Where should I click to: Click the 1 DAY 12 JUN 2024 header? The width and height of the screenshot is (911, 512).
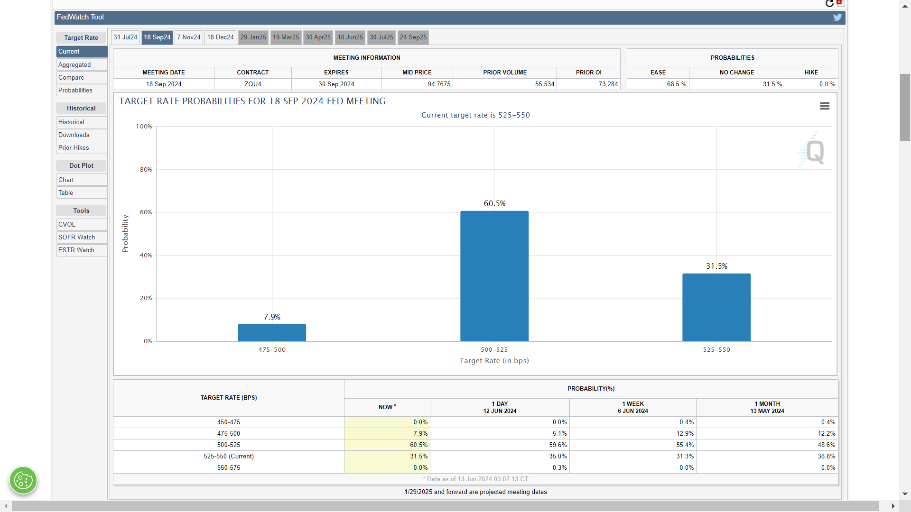[x=500, y=407]
